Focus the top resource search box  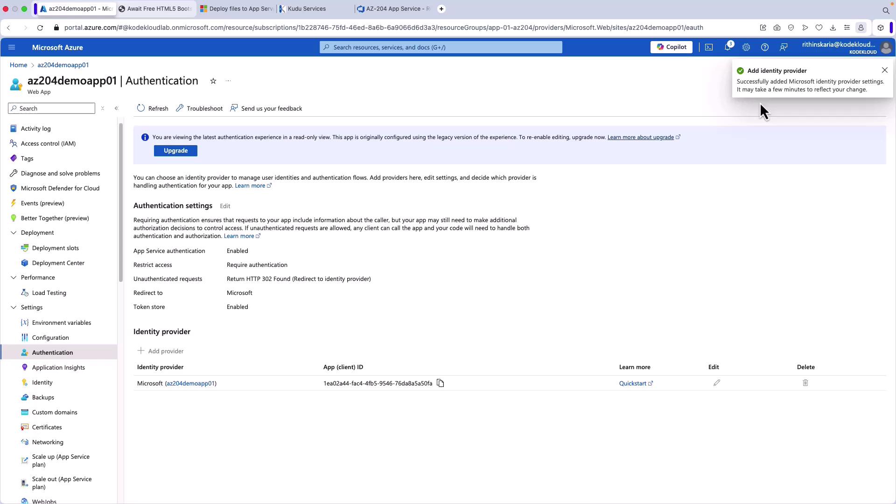pos(441,47)
